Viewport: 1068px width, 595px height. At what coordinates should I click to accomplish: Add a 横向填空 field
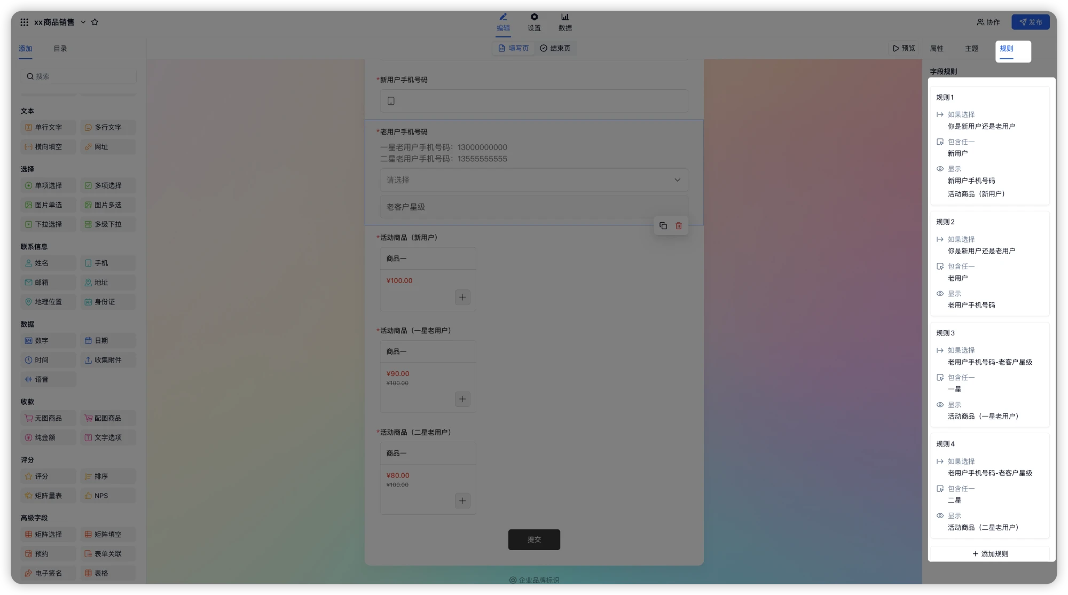(49, 147)
